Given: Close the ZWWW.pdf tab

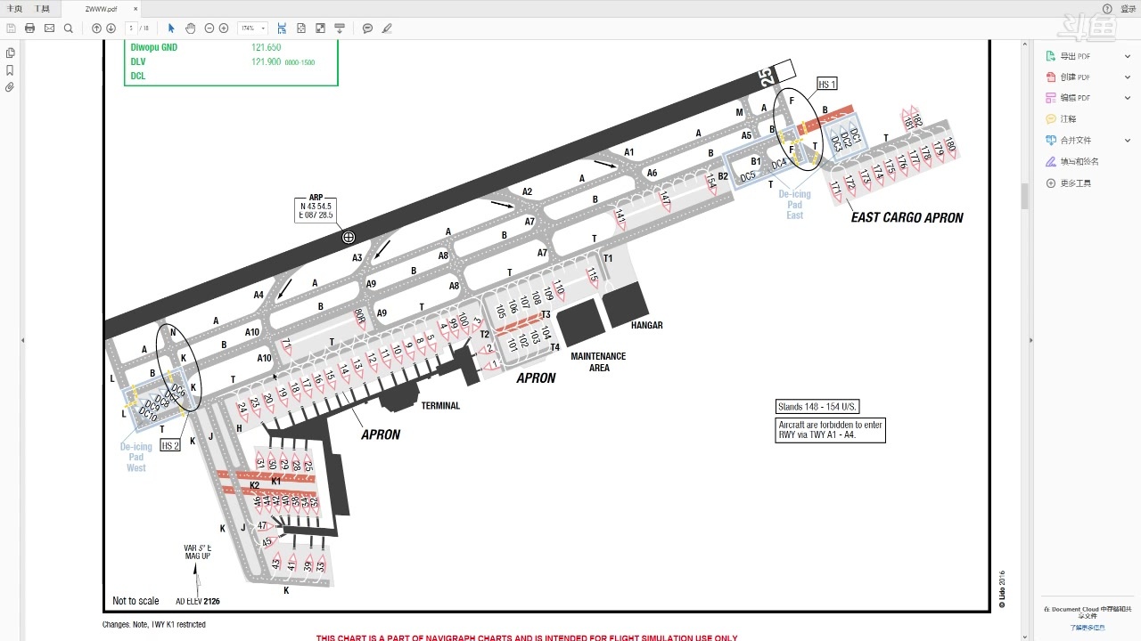Looking at the screenshot, I should coord(135,9).
